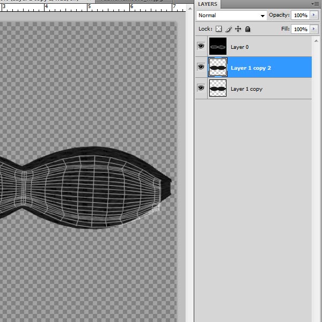Hide Layer 1 copy 2 with eye icon
Image resolution: width=322 pixels, height=322 pixels.
pyautogui.click(x=201, y=67)
